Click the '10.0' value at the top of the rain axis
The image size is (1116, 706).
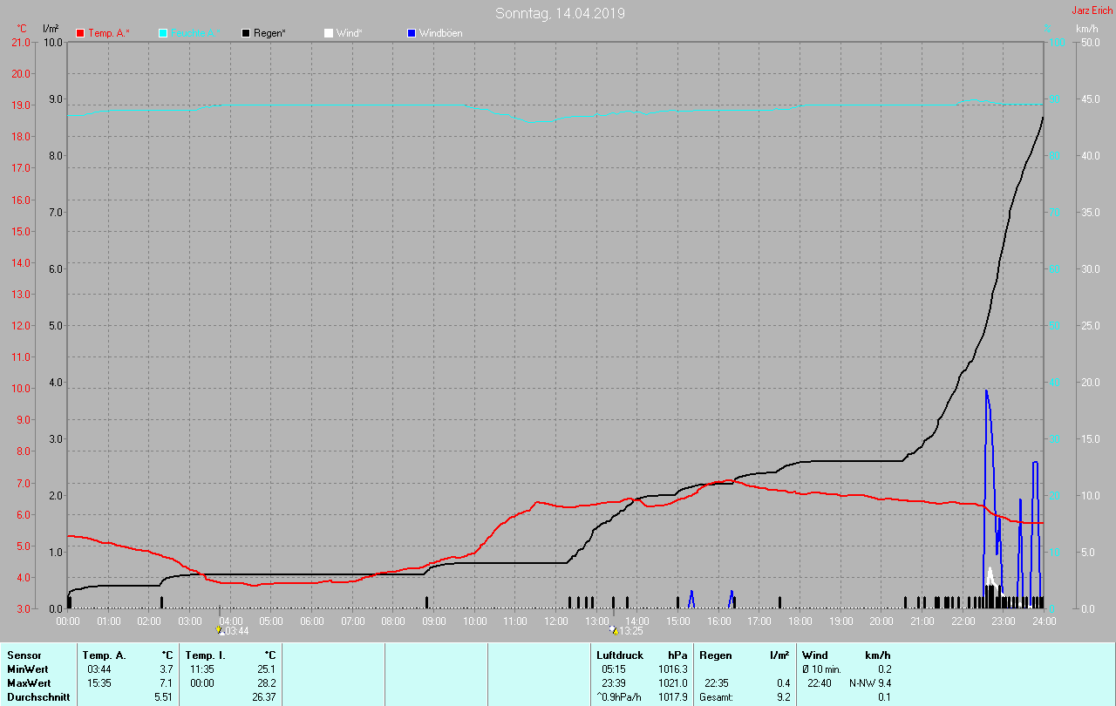(x=52, y=42)
